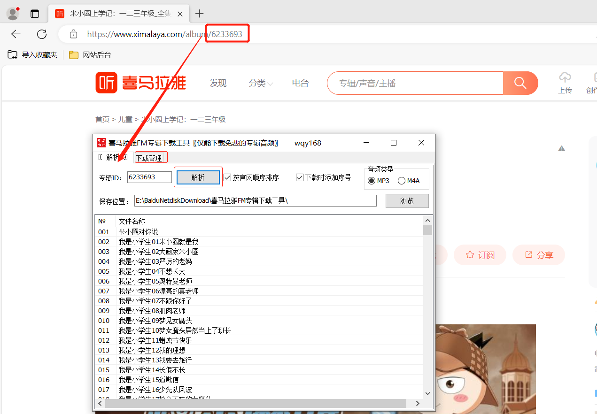This screenshot has height=414, width=597.
Task: Minimize the 喜马拉雅FM download tool window
Action: [366, 143]
